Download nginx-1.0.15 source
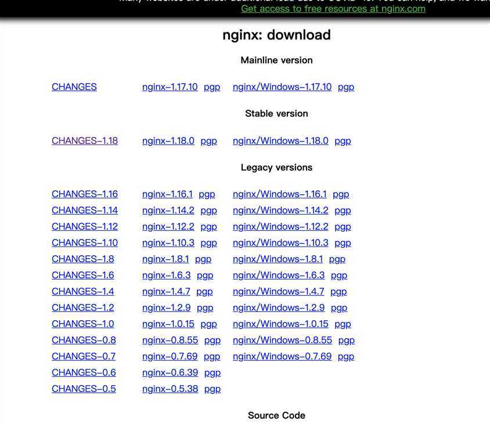This screenshot has width=490, height=428. tap(168, 324)
